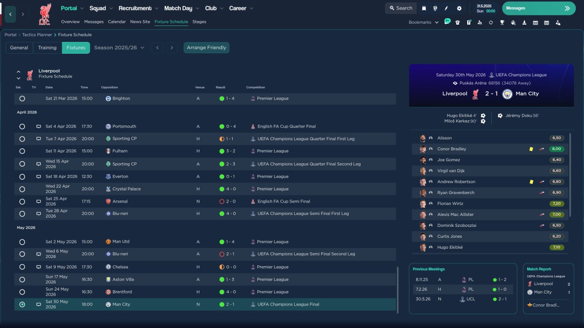Open the Overview sub-tab
The width and height of the screenshot is (584, 328).
pyautogui.click(x=70, y=22)
